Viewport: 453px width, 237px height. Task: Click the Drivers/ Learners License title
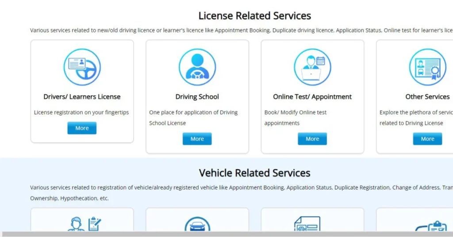coord(82,97)
